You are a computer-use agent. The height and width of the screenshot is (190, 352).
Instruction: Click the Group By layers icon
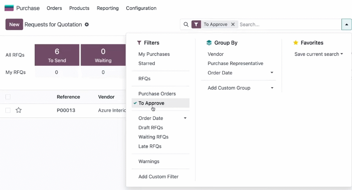coord(209,43)
